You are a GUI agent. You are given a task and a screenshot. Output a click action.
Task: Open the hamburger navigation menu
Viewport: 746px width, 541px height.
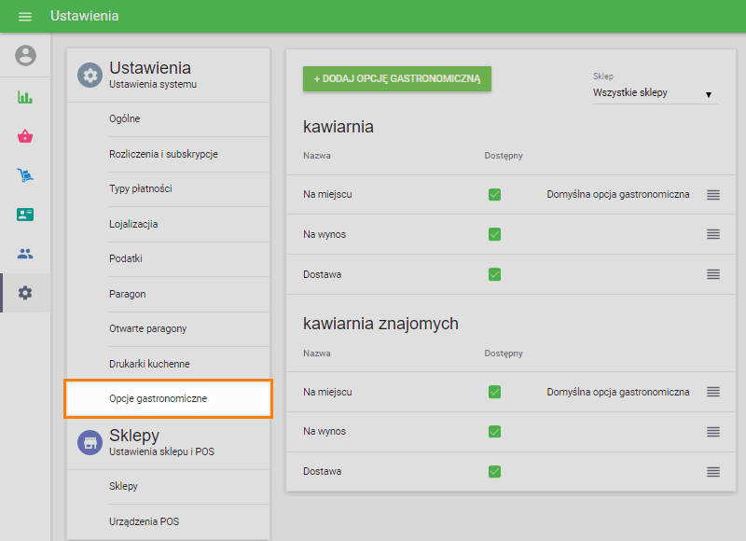pos(25,17)
